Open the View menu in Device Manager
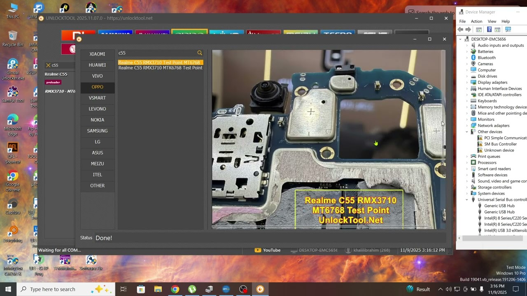Viewport: 527px width, 296px height. pyautogui.click(x=492, y=21)
